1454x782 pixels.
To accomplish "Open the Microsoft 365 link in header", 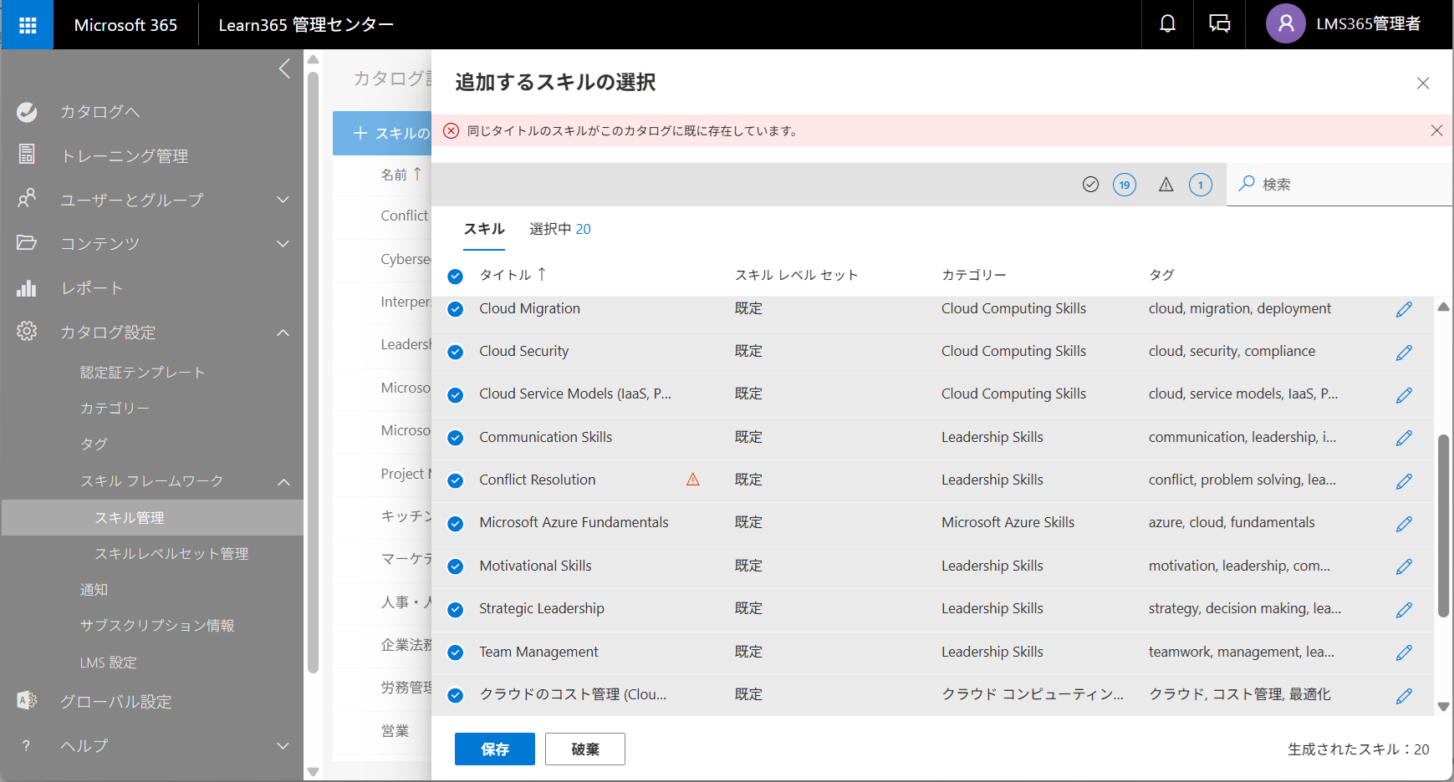I will [125, 25].
